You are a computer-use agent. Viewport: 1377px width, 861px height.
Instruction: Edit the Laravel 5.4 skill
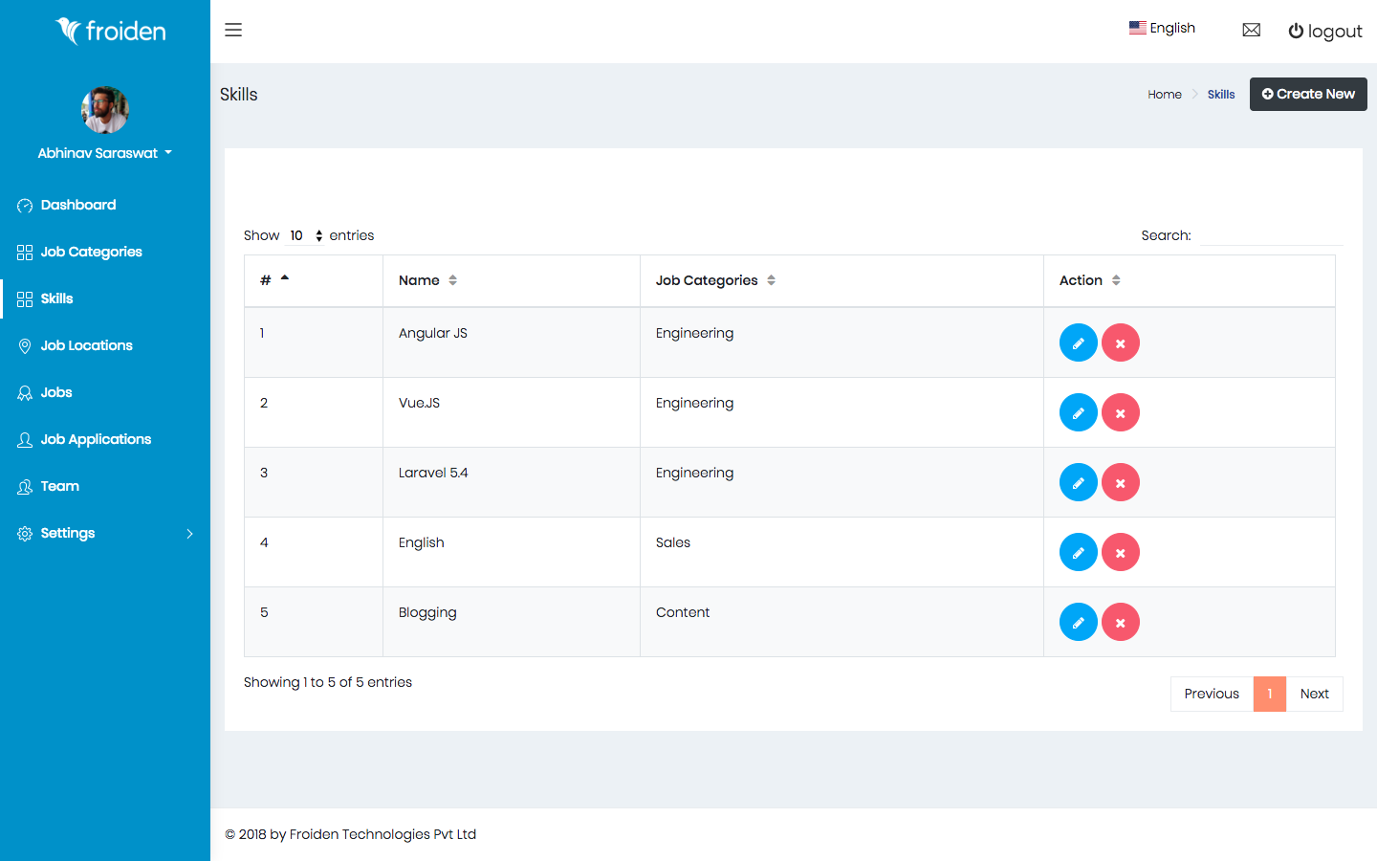1078,482
